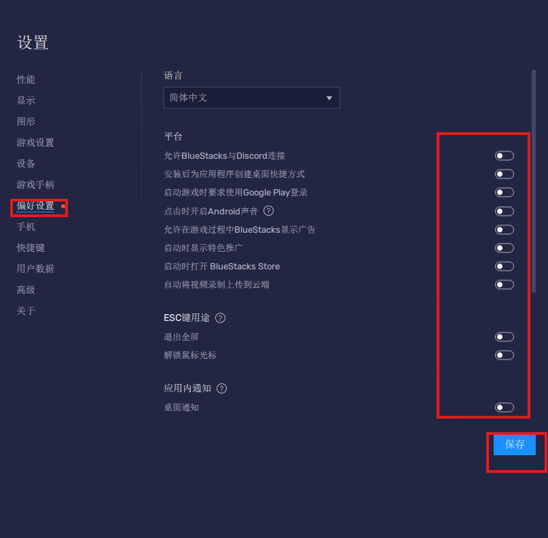Click the language dropdown arrow
Viewport: 548px width, 538px height.
[x=329, y=98]
